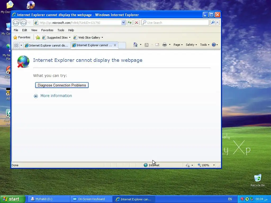Open the Help menu

pos(71,30)
